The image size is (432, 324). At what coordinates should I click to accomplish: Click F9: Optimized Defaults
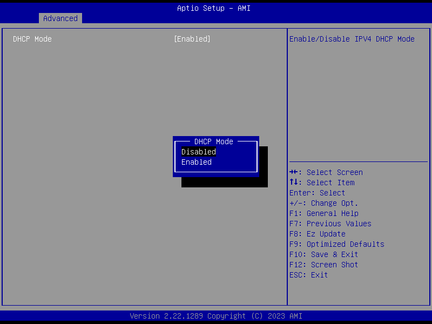pos(336,244)
